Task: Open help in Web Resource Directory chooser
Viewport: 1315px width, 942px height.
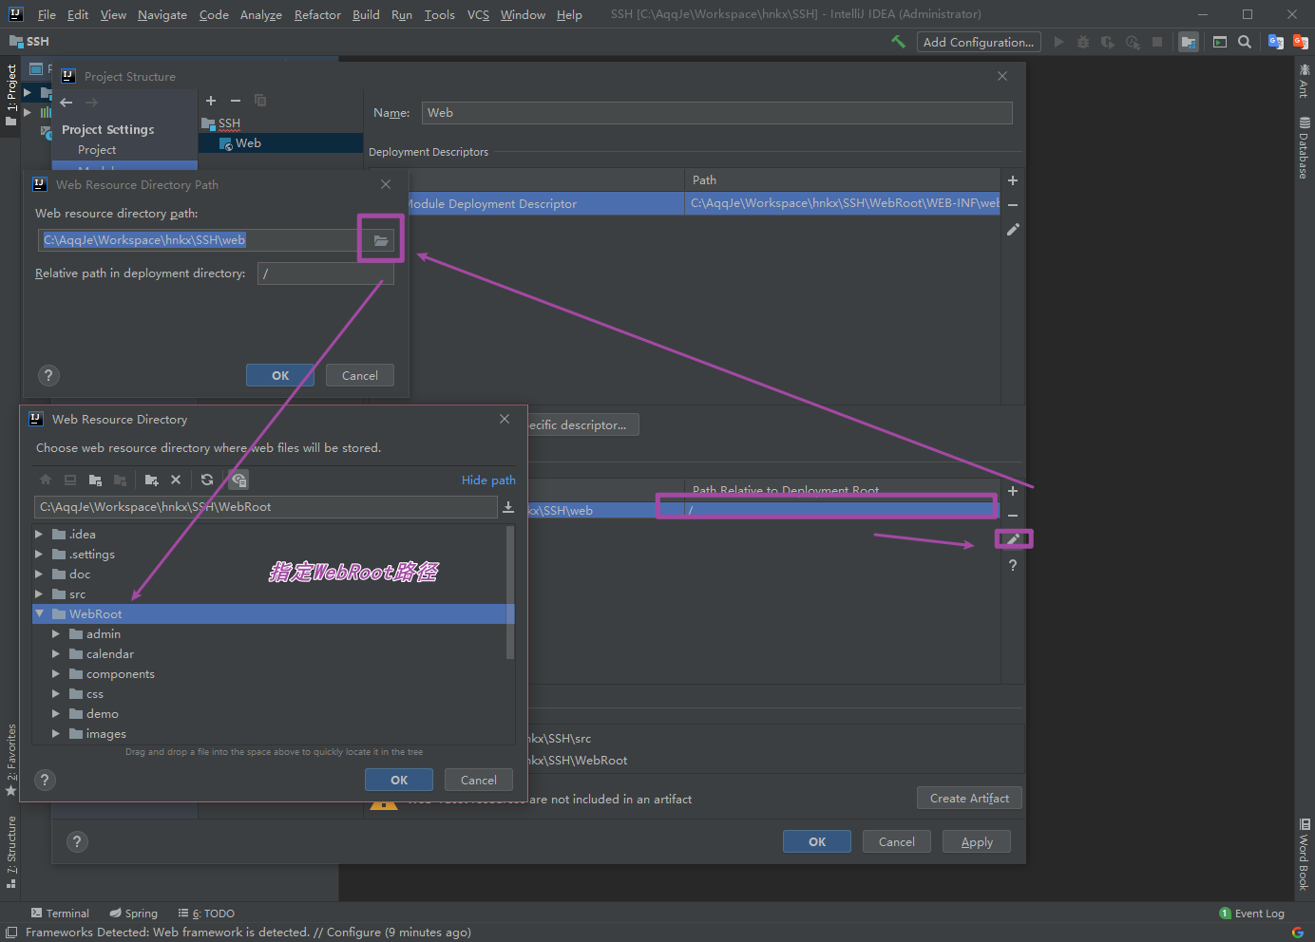Action: click(x=45, y=780)
